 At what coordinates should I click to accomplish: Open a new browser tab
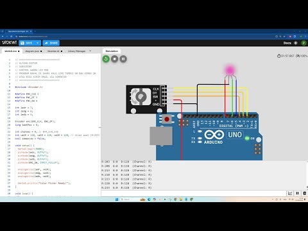tap(35, 31)
